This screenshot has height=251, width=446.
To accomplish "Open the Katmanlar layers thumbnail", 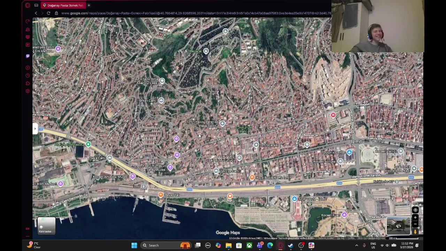I will [46, 226].
